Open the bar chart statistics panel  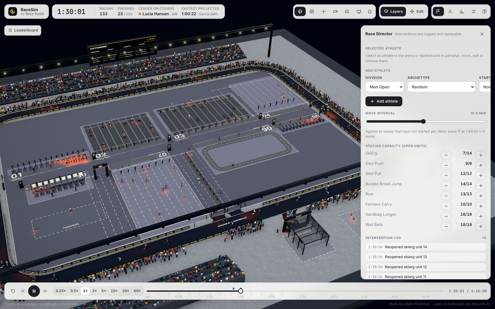tap(462, 11)
